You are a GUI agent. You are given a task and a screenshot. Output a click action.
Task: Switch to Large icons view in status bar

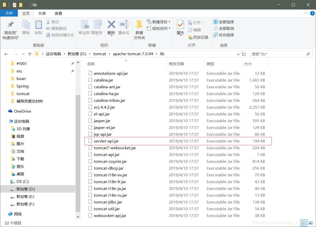(x=310, y=222)
